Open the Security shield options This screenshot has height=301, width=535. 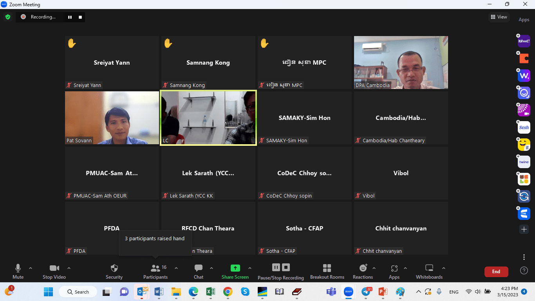(114, 272)
